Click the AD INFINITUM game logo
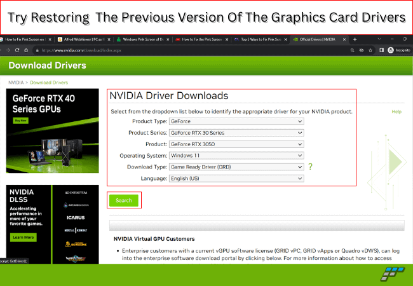 pyautogui.click(x=76, y=193)
